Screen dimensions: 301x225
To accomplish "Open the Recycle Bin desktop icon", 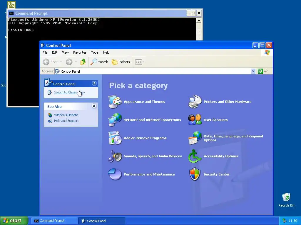I will [x=286, y=197].
